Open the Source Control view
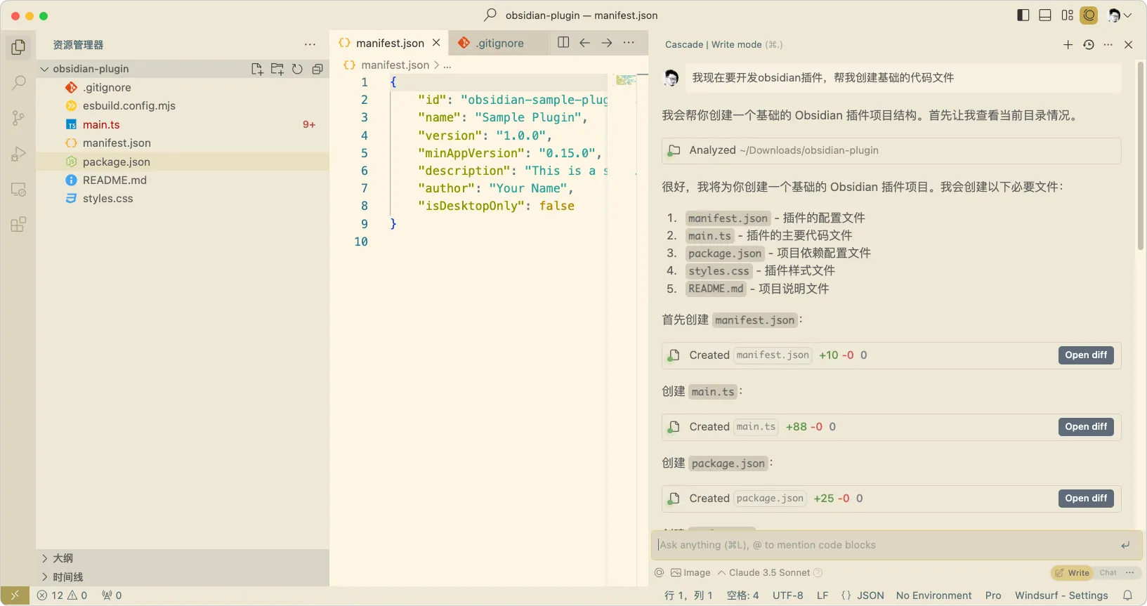The width and height of the screenshot is (1147, 606). [x=18, y=118]
